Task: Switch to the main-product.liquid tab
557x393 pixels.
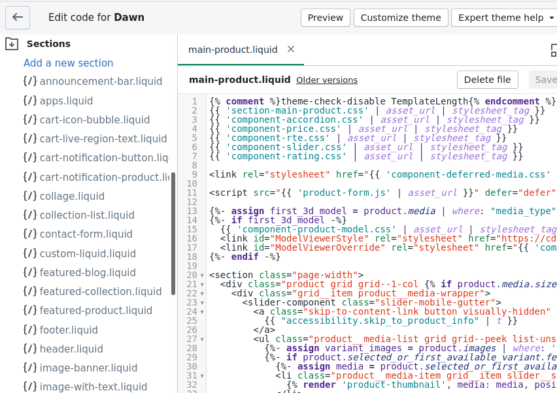Action: pyautogui.click(x=233, y=50)
